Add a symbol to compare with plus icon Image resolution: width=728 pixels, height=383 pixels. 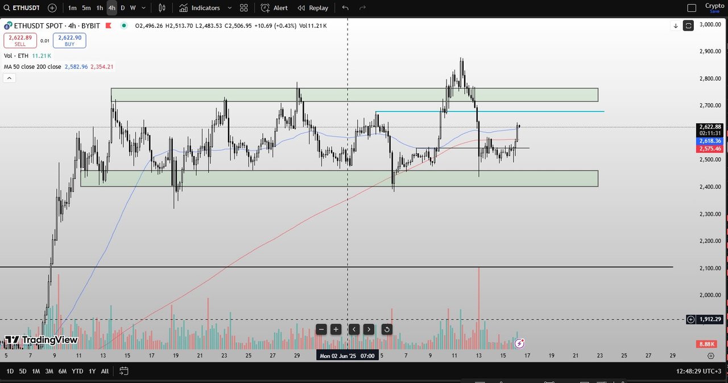click(52, 8)
